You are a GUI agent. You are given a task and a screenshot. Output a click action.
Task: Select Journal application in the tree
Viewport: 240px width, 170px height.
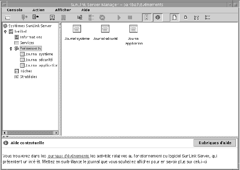[41, 65]
